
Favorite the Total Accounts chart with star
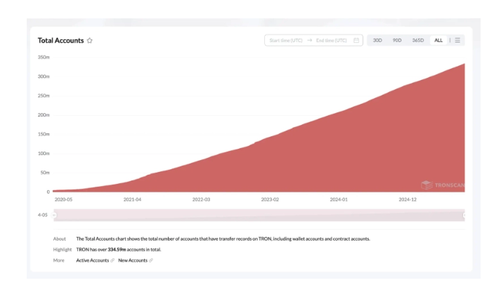tap(90, 41)
